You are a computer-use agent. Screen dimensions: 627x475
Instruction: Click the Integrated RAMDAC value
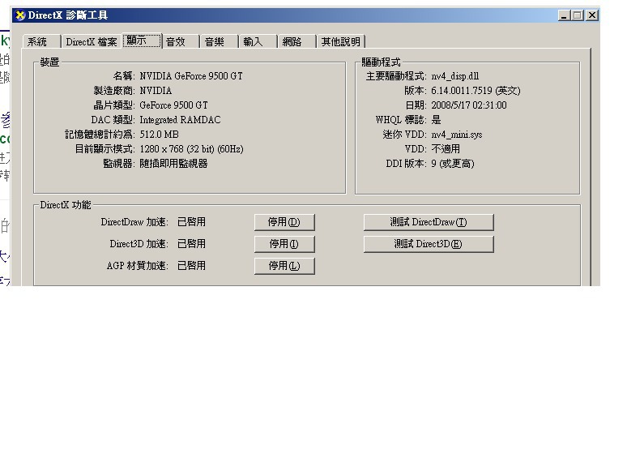pyautogui.click(x=180, y=120)
